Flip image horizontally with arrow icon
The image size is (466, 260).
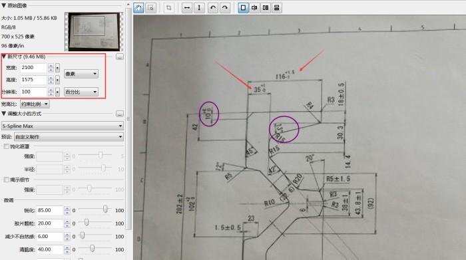(187, 8)
